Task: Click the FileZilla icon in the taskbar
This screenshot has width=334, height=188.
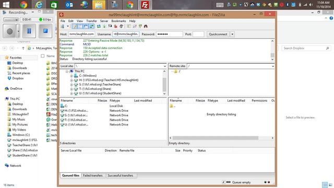Action: coord(145,5)
